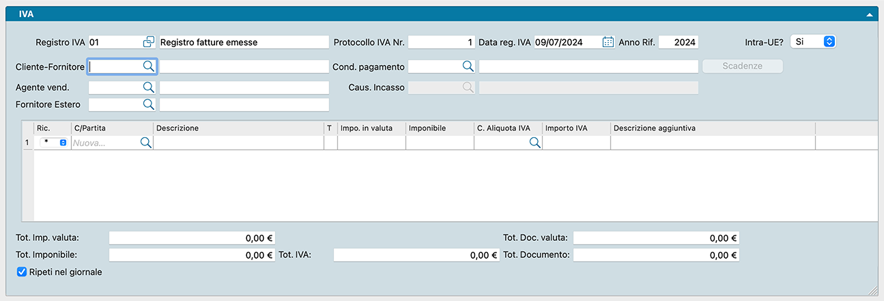
Task: Click the C/Partita magnifier in row 1
Action: [x=145, y=143]
